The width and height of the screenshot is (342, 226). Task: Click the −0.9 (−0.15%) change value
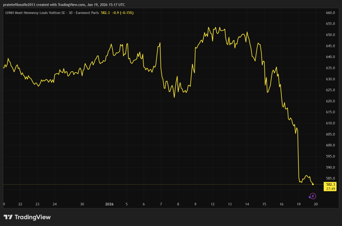click(122, 13)
